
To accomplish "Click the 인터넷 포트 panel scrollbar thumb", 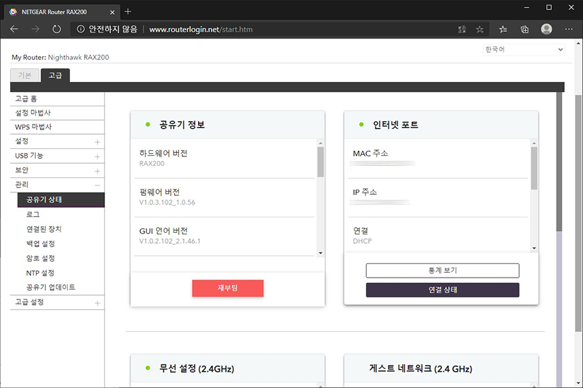I will (534, 168).
